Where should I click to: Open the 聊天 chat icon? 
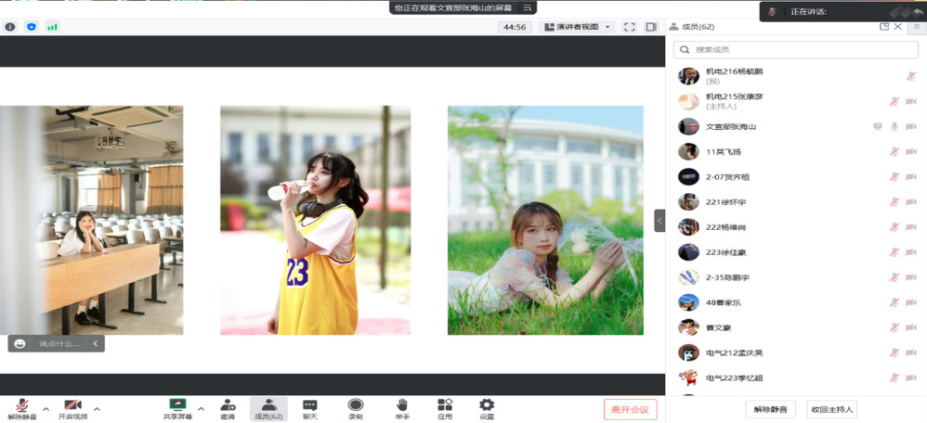click(x=310, y=407)
